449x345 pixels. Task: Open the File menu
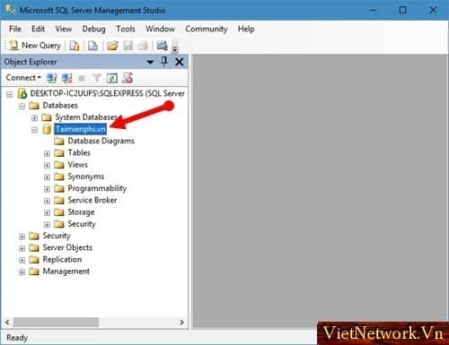(15, 29)
